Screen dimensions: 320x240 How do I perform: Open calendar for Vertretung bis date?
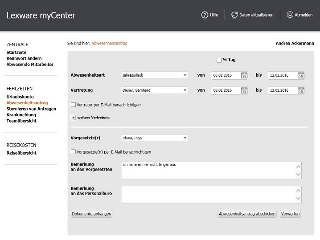pyautogui.click(x=301, y=90)
